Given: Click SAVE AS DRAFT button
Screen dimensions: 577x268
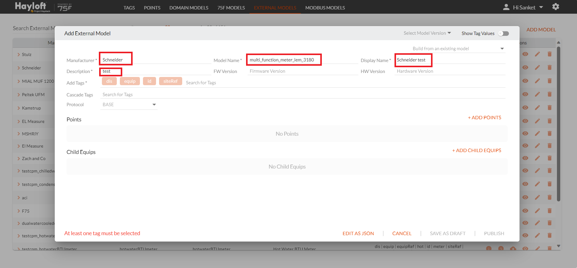Looking at the screenshot, I should pyautogui.click(x=448, y=233).
